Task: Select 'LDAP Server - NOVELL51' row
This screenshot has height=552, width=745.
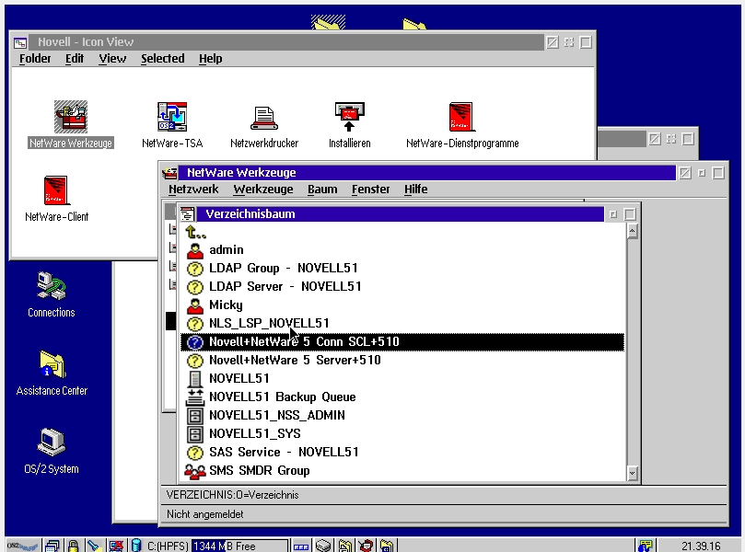Action: pos(402,287)
